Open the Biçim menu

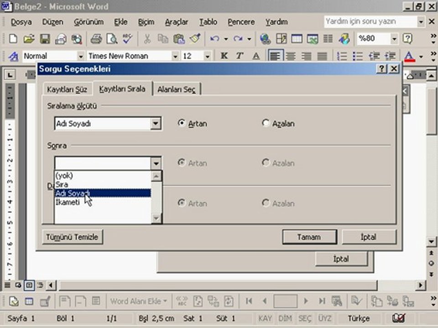coord(146,22)
